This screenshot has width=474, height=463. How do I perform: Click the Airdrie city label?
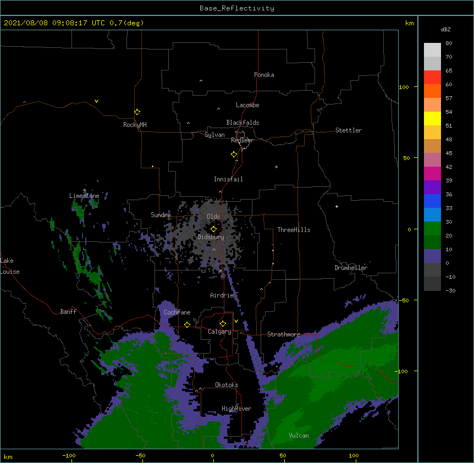coord(222,295)
